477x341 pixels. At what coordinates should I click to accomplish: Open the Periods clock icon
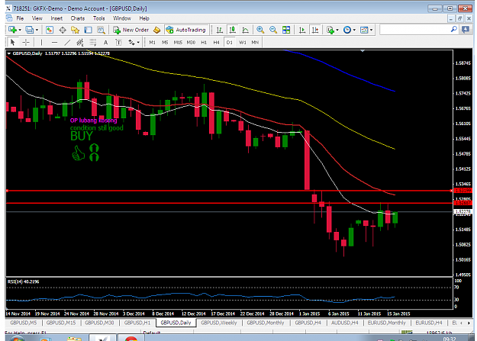pos(347,30)
